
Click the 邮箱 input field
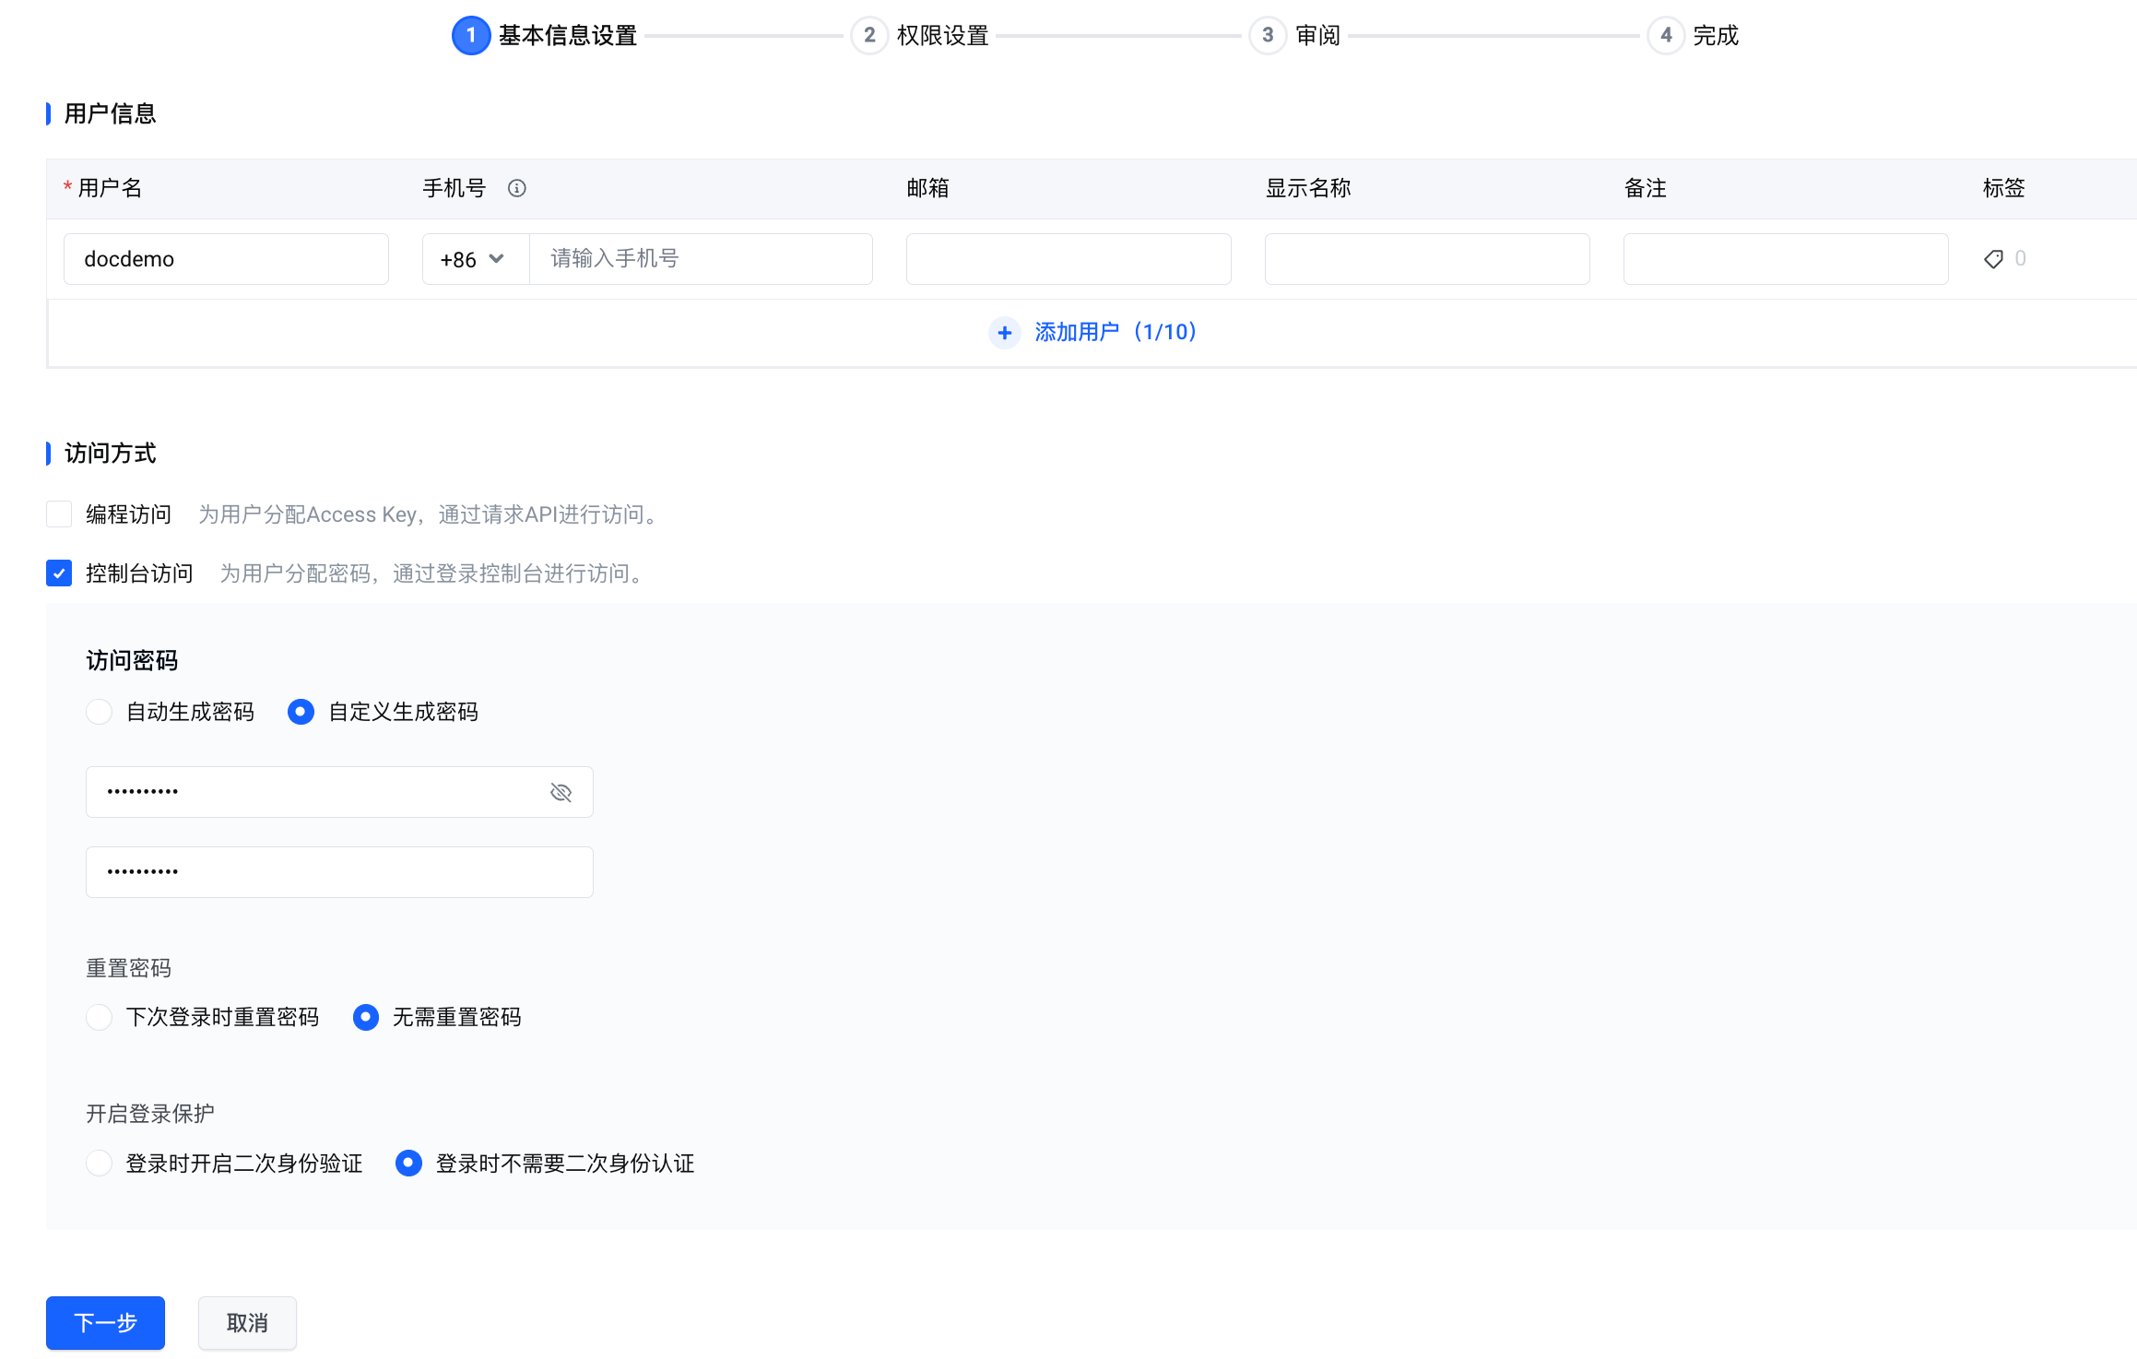pos(1068,259)
